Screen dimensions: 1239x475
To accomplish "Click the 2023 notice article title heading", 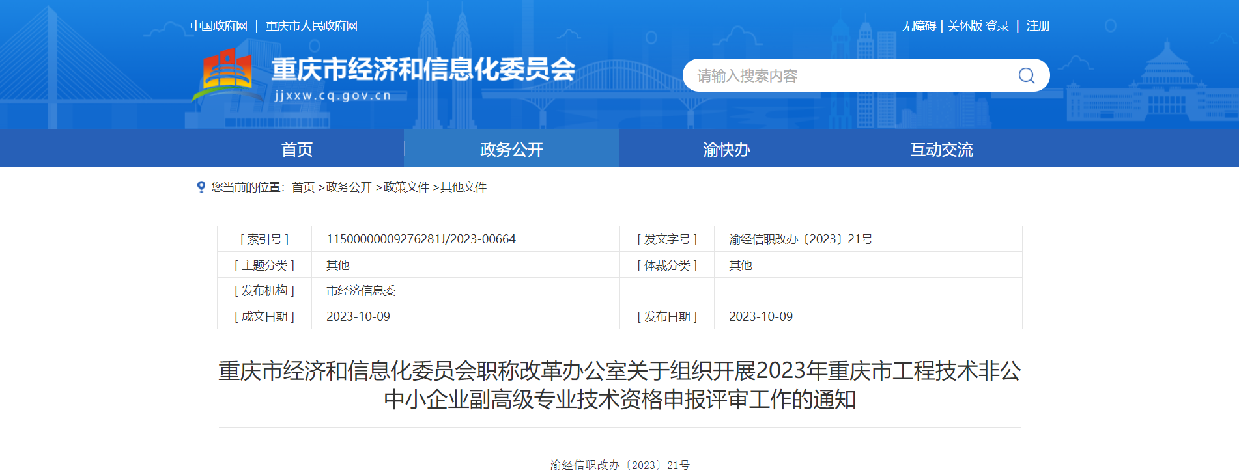I will tap(619, 385).
